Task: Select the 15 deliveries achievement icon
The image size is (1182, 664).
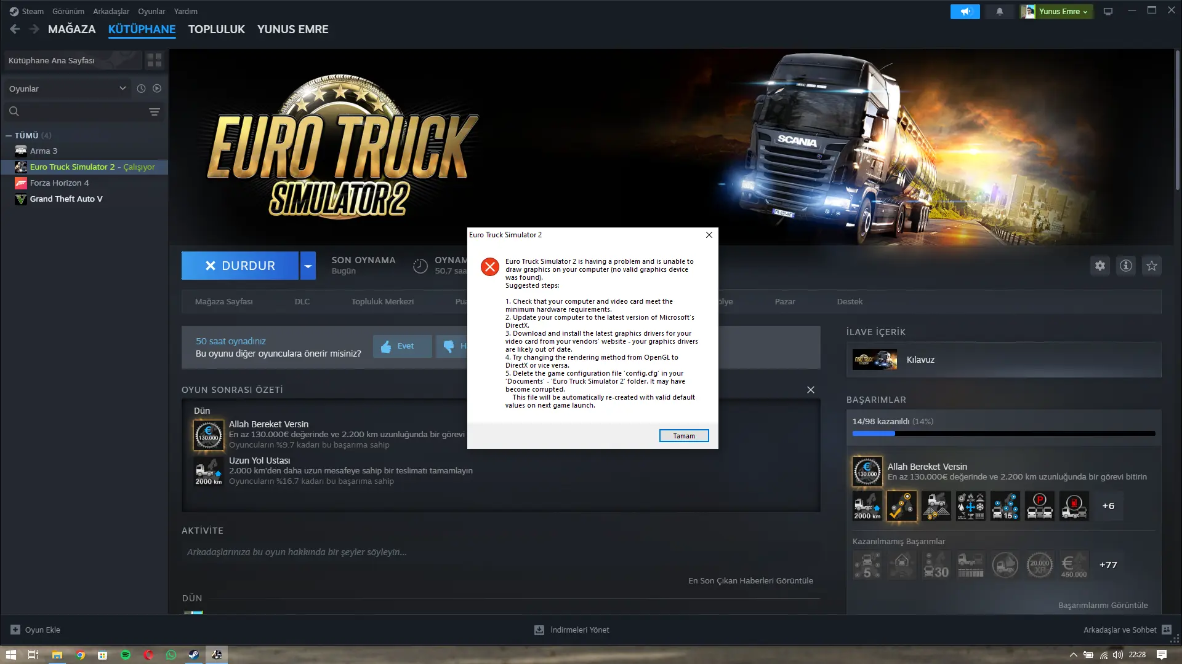Action: [x=1005, y=506]
